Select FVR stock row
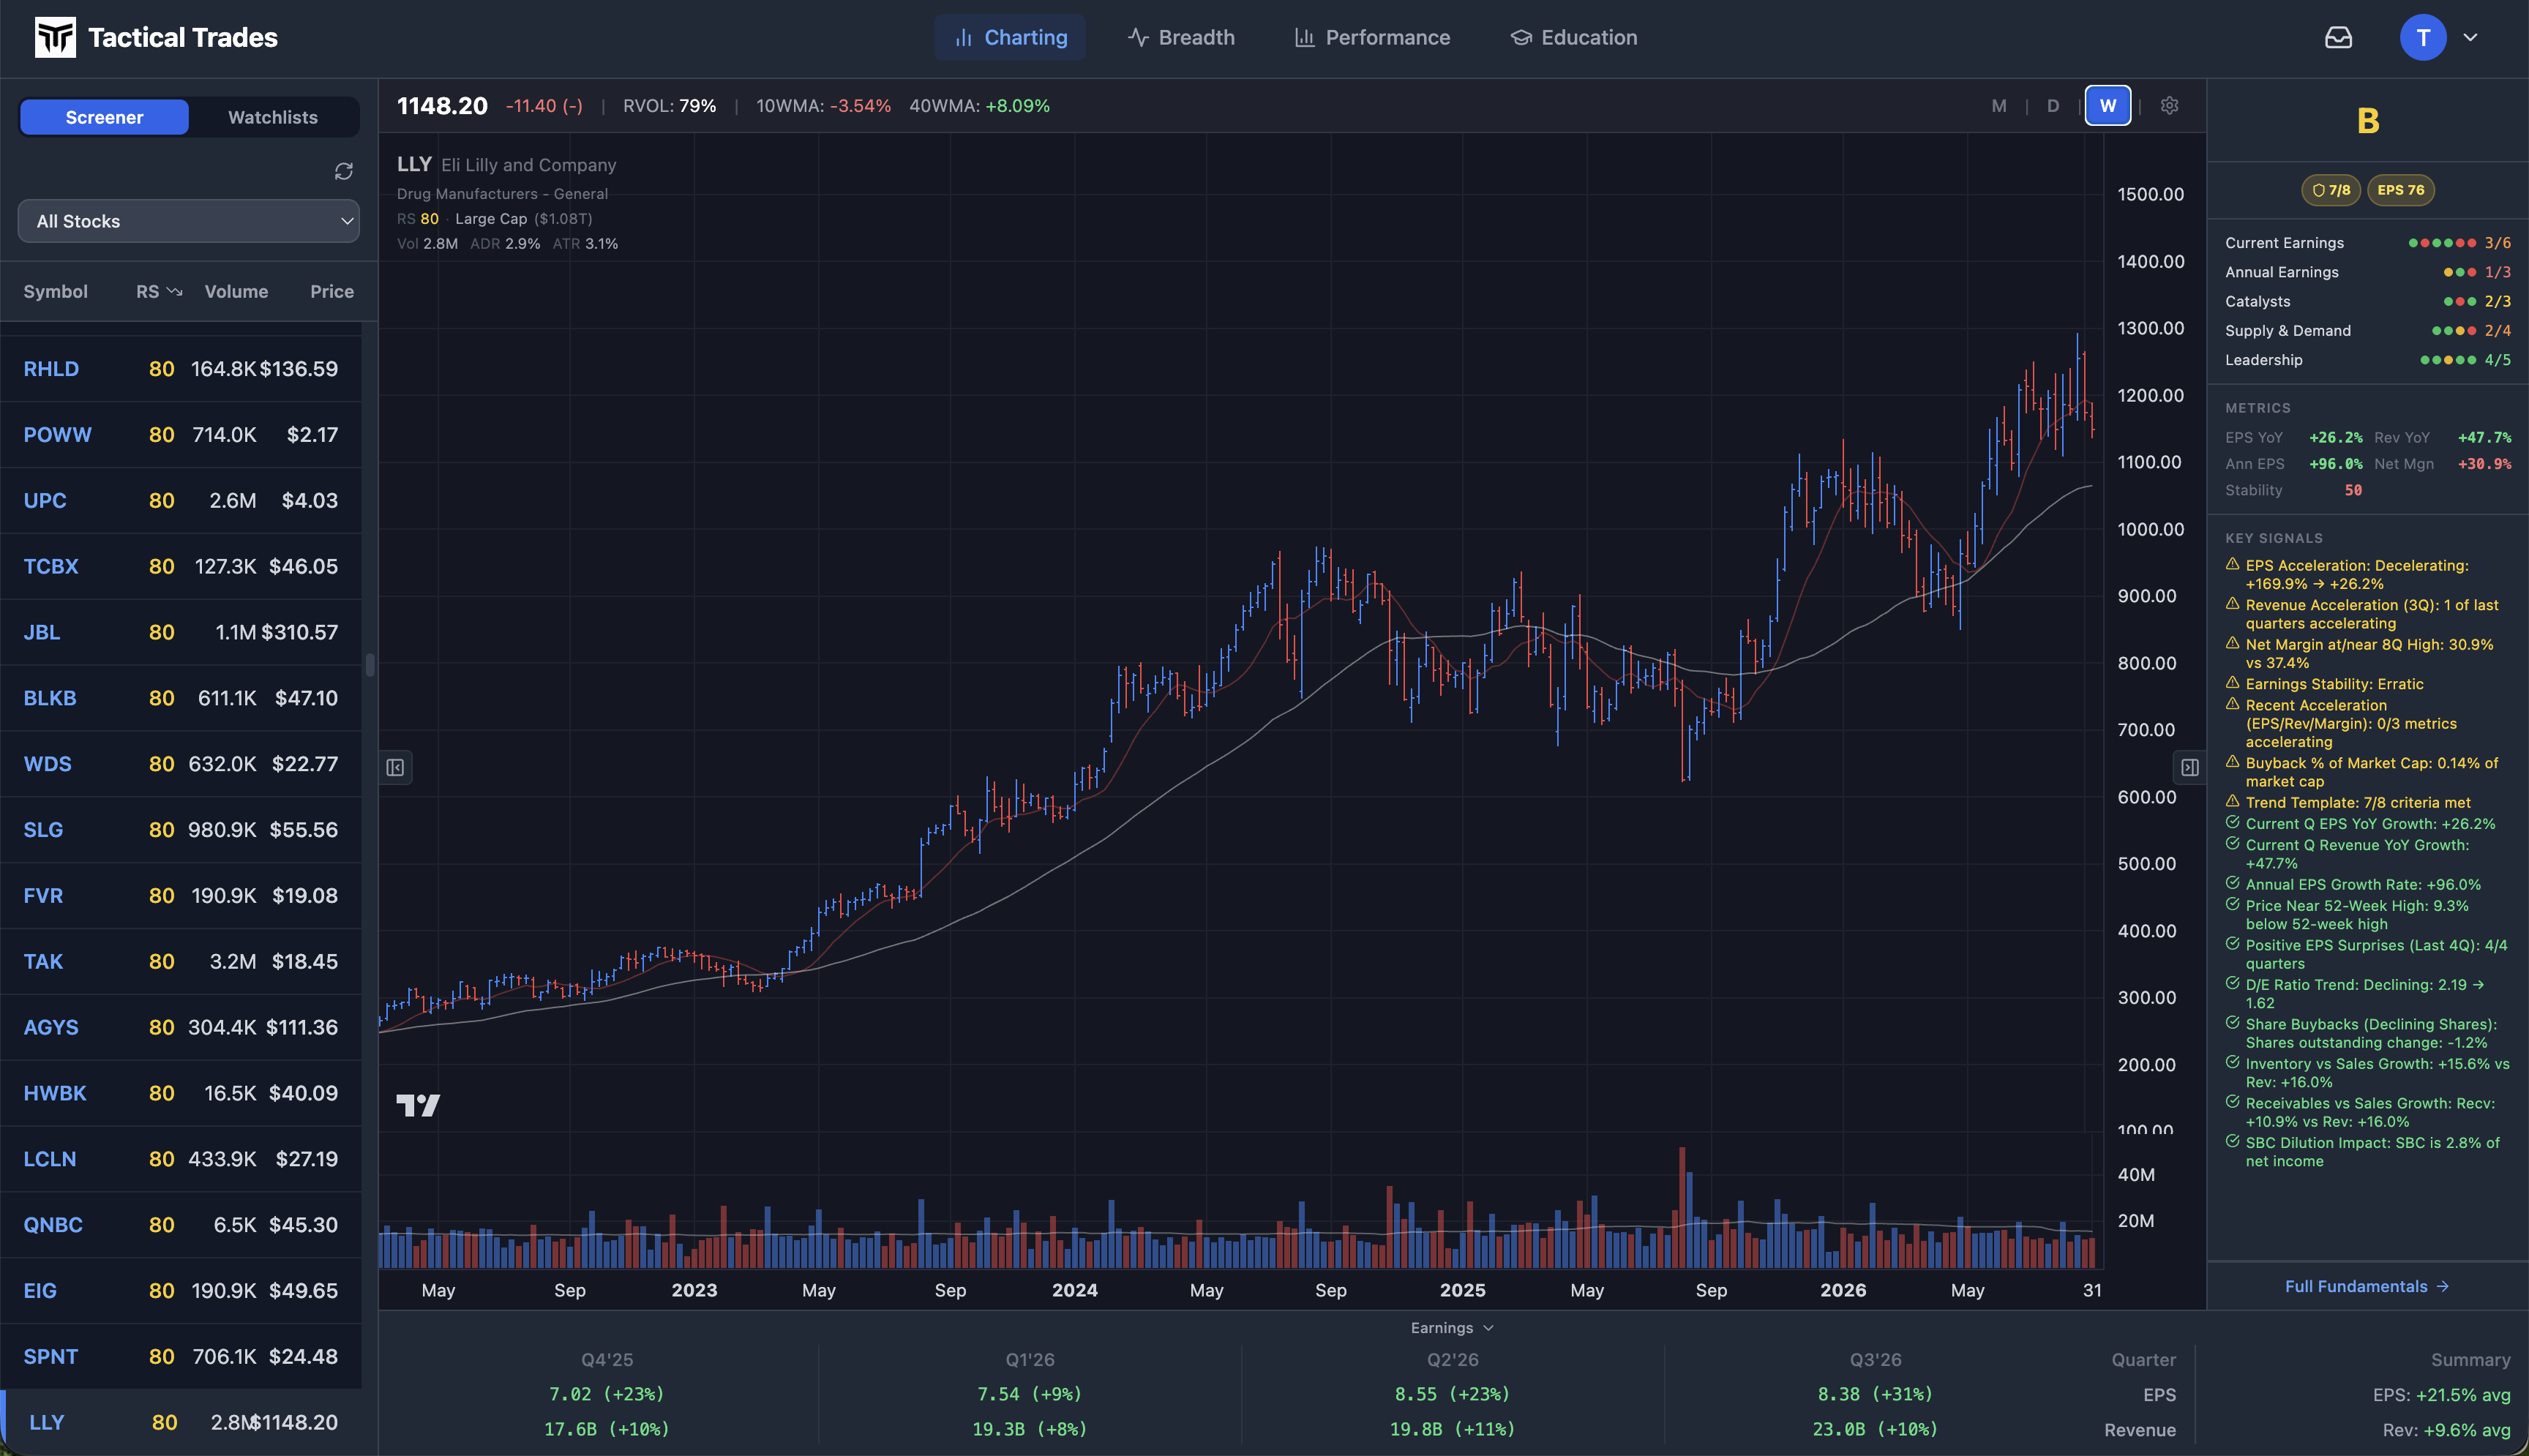 coord(181,896)
